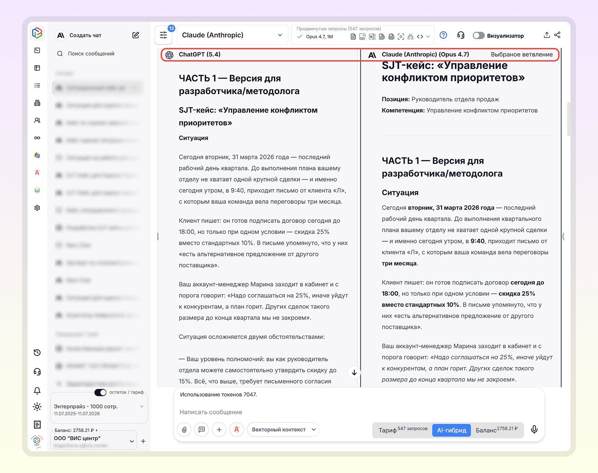Click the upload/export icon at top right

click(x=547, y=35)
